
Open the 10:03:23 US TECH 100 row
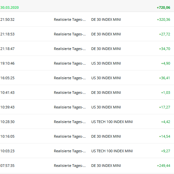tap(87, 151)
